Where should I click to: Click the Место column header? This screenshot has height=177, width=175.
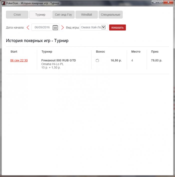click(x=136, y=52)
